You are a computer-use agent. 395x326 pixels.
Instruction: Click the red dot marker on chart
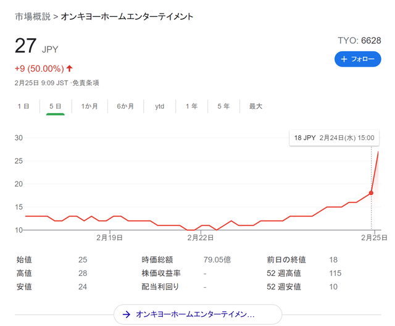coord(371,193)
